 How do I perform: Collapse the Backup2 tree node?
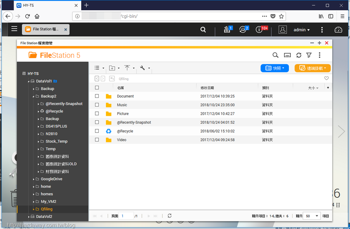pyautogui.click(x=33, y=96)
